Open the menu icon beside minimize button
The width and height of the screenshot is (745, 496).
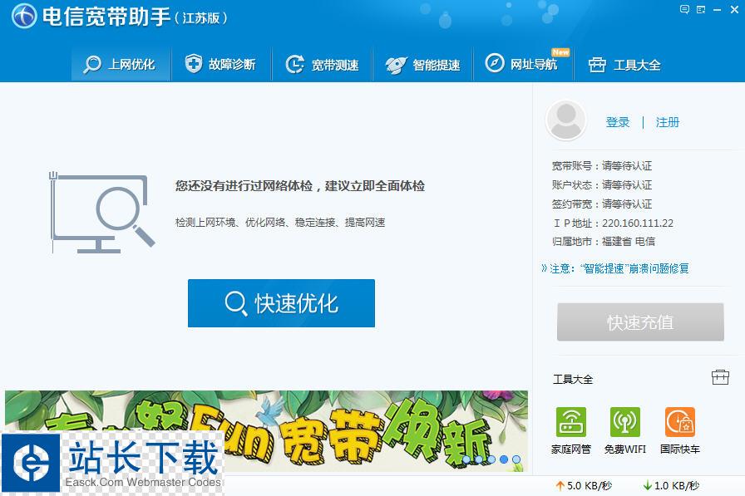coord(701,9)
